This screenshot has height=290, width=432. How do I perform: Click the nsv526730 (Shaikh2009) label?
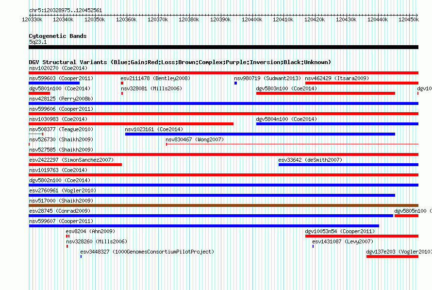coord(61,139)
